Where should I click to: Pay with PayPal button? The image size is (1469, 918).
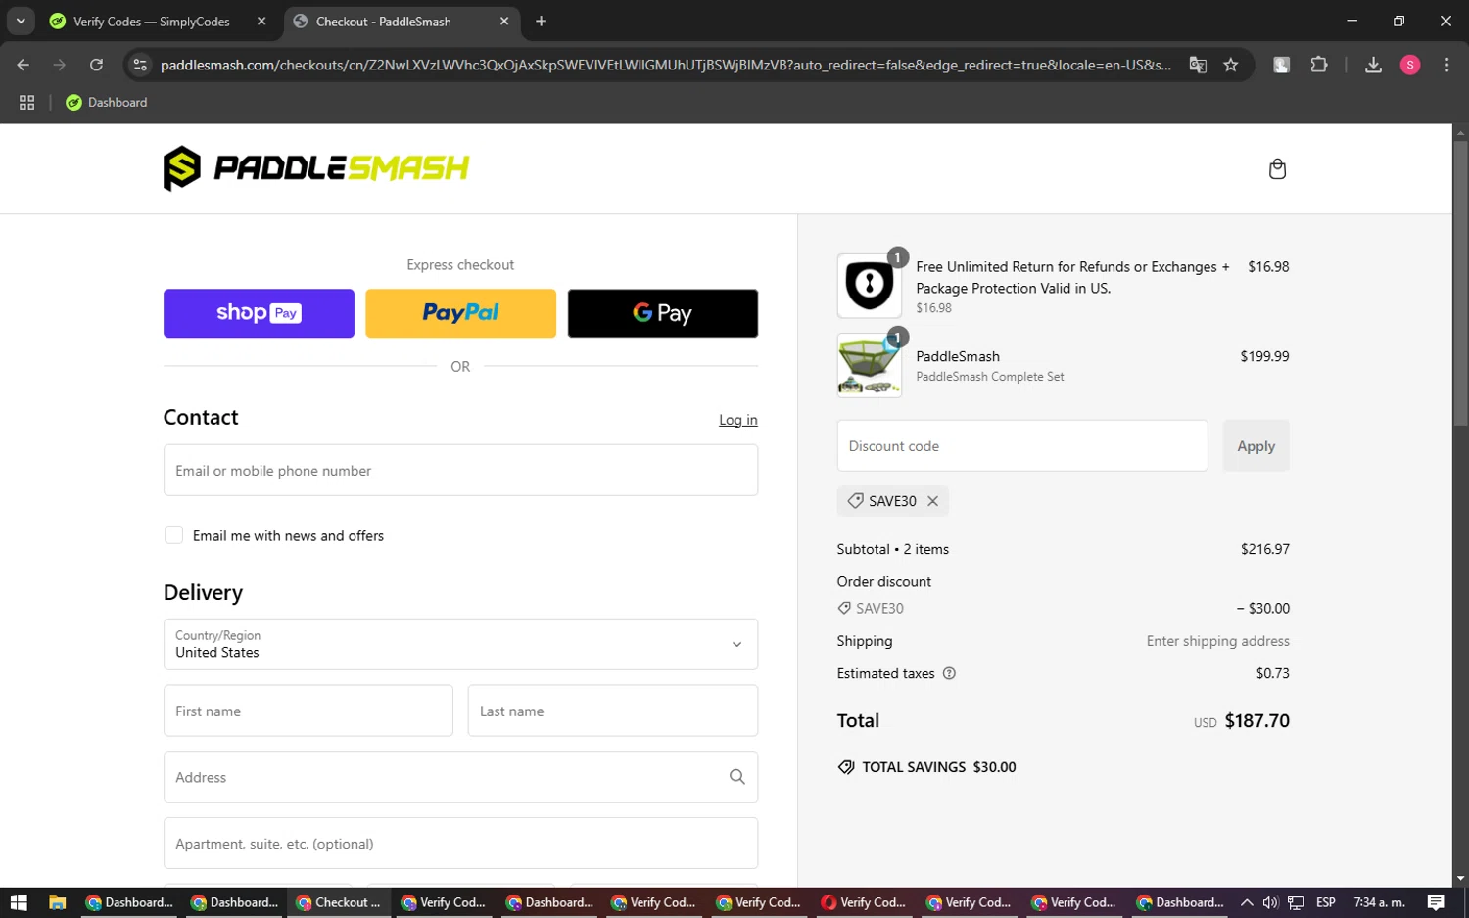460,313
